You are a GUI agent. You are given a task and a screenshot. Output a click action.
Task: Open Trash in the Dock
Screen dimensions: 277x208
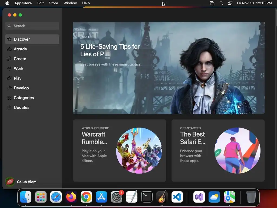[251, 197]
